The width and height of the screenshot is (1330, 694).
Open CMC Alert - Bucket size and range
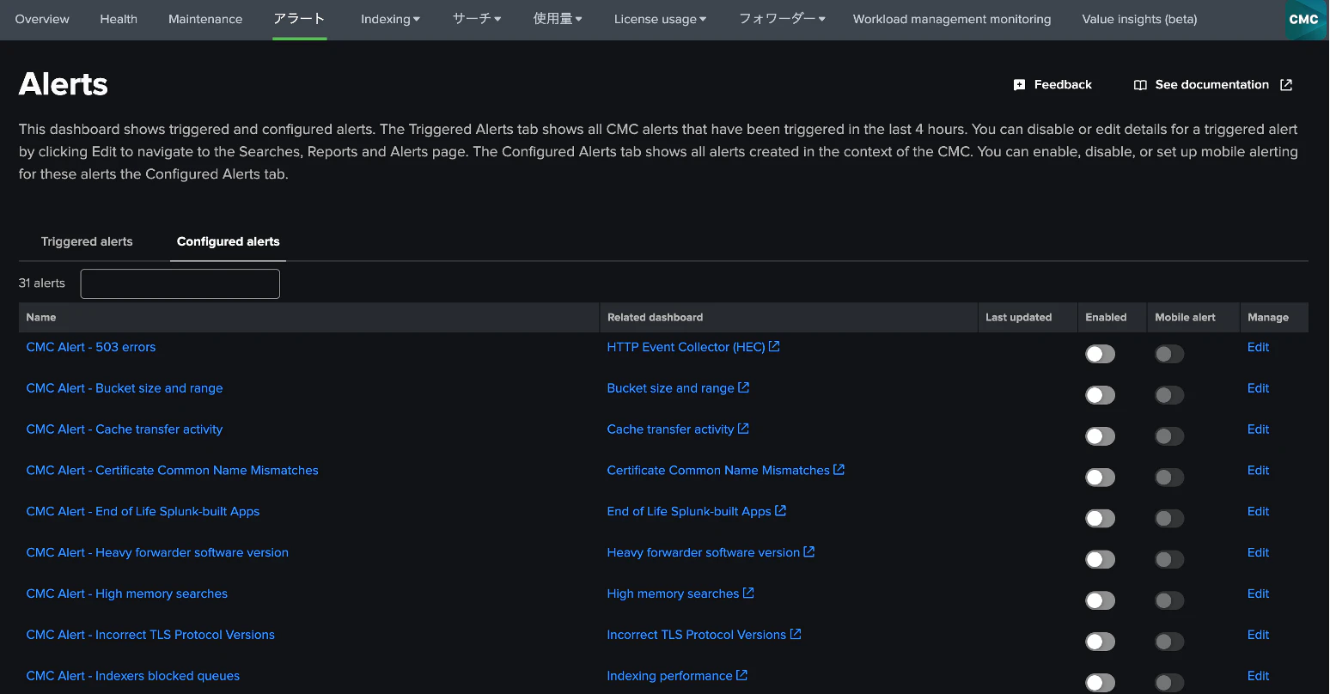click(x=125, y=388)
